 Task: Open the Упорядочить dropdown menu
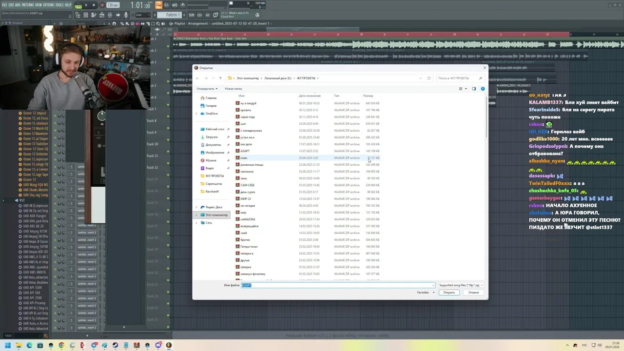207,89
